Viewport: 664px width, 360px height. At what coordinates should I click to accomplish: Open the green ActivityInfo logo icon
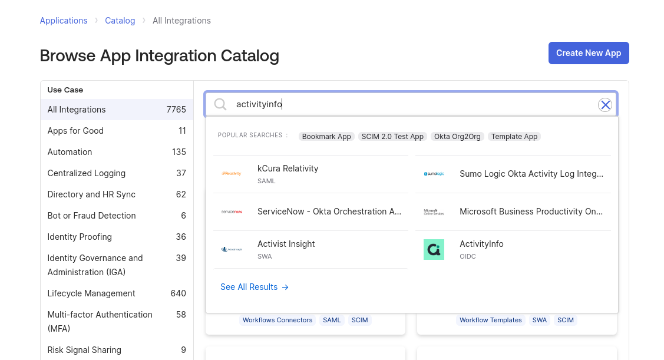[434, 249]
